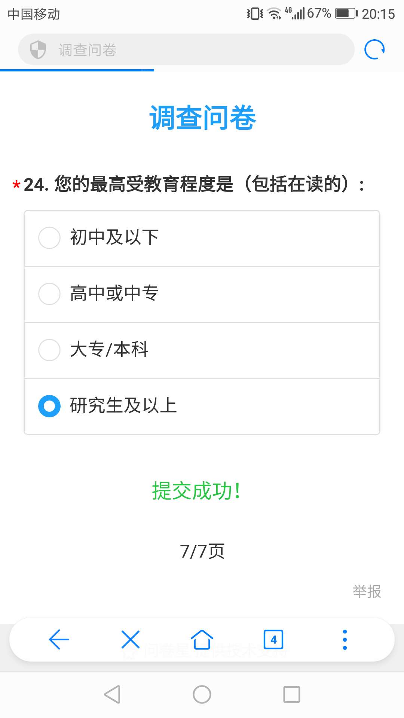Tap the security shield icon
Screen dimensions: 404x718
click(38, 50)
